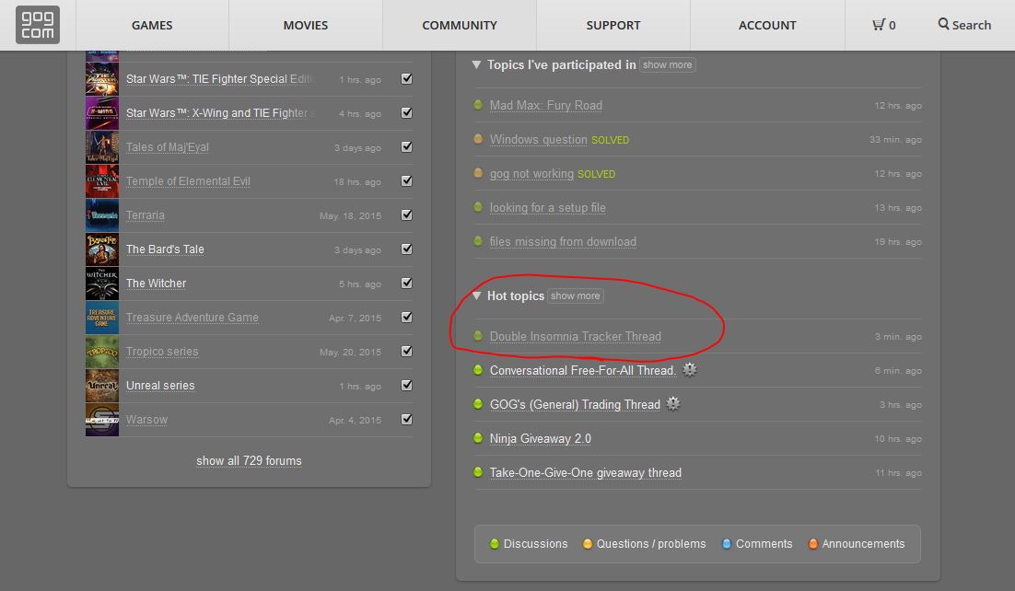Viewport: 1015px width, 591px height.
Task: Toggle the Terraria forum checkbox
Action: click(406, 214)
